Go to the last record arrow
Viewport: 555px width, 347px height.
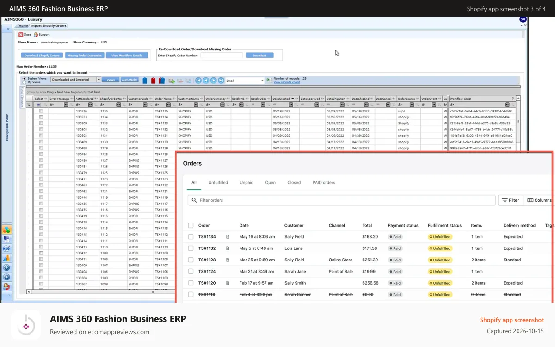[x=221, y=81]
